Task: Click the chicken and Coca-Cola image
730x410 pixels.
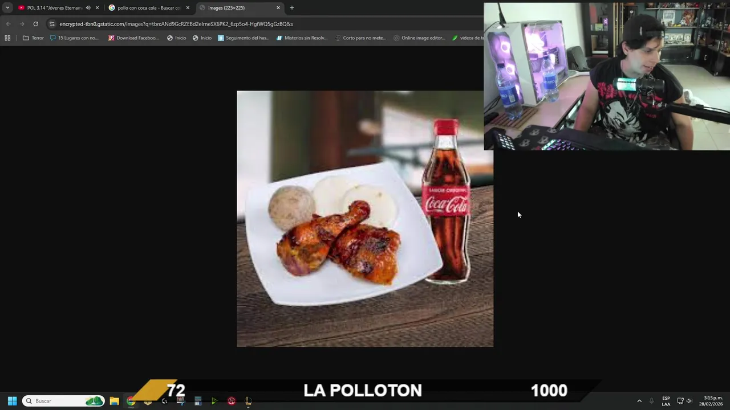Action: point(365,219)
